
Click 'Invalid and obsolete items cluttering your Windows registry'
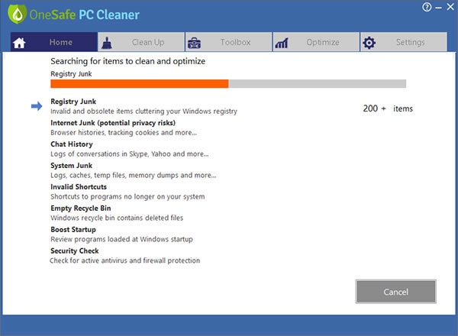click(x=144, y=111)
